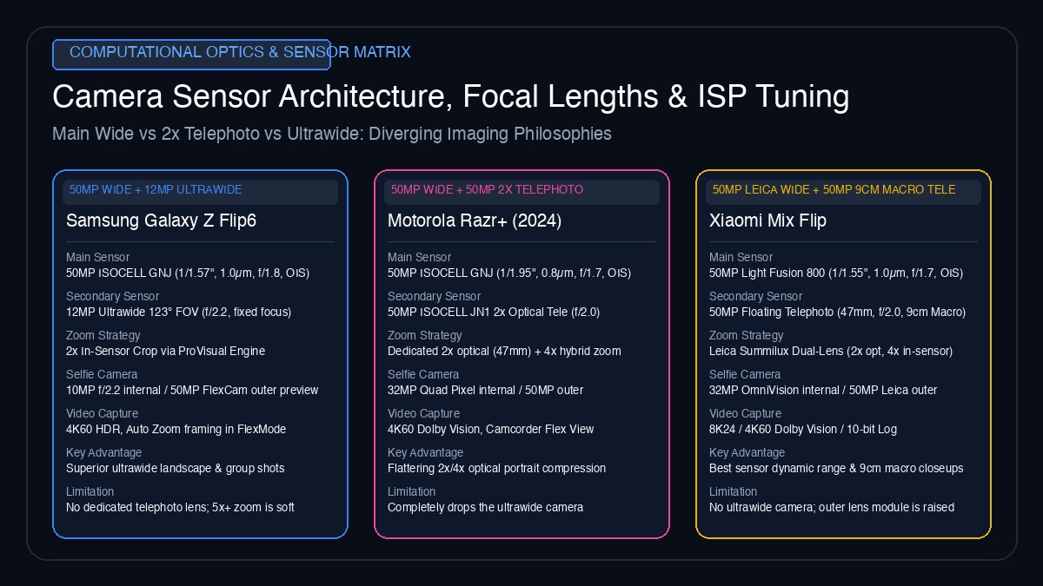Click the 32MP OmniVision internal selfie spec
This screenshot has width=1043, height=586.
pos(823,390)
